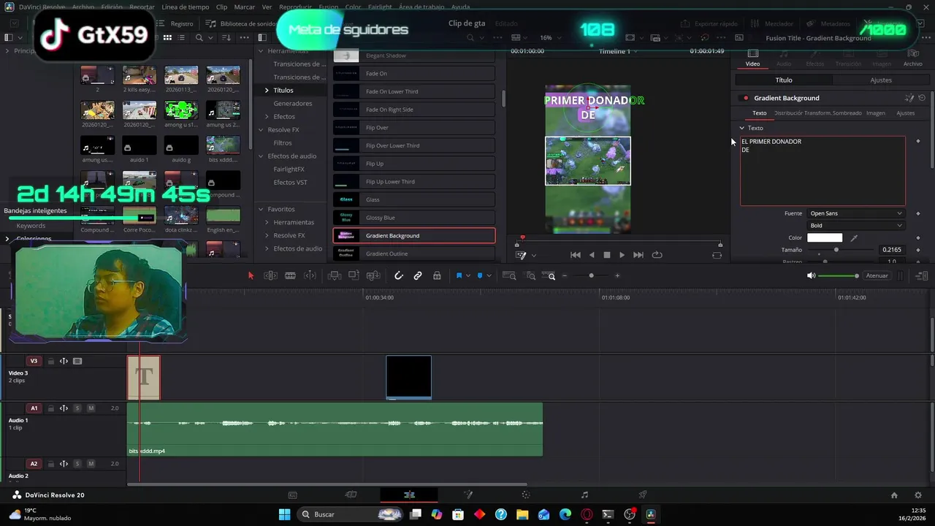
Task: Expand the Efectos category
Action: click(x=267, y=117)
